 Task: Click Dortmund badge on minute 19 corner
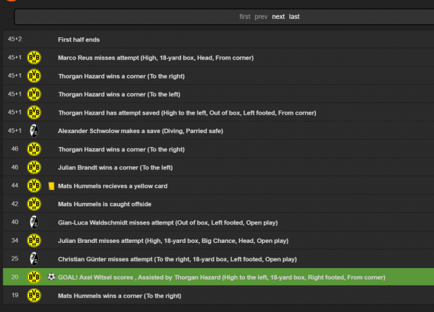[x=34, y=295]
